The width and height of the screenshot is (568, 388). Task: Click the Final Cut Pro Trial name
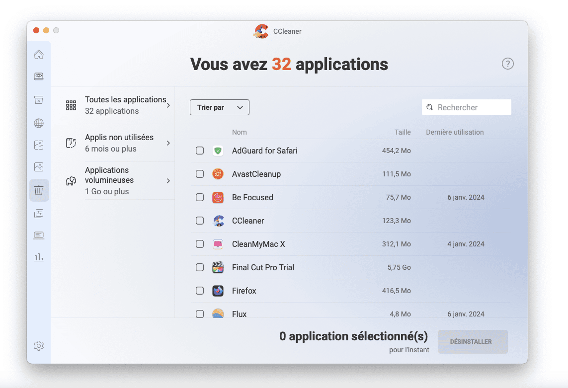point(263,267)
